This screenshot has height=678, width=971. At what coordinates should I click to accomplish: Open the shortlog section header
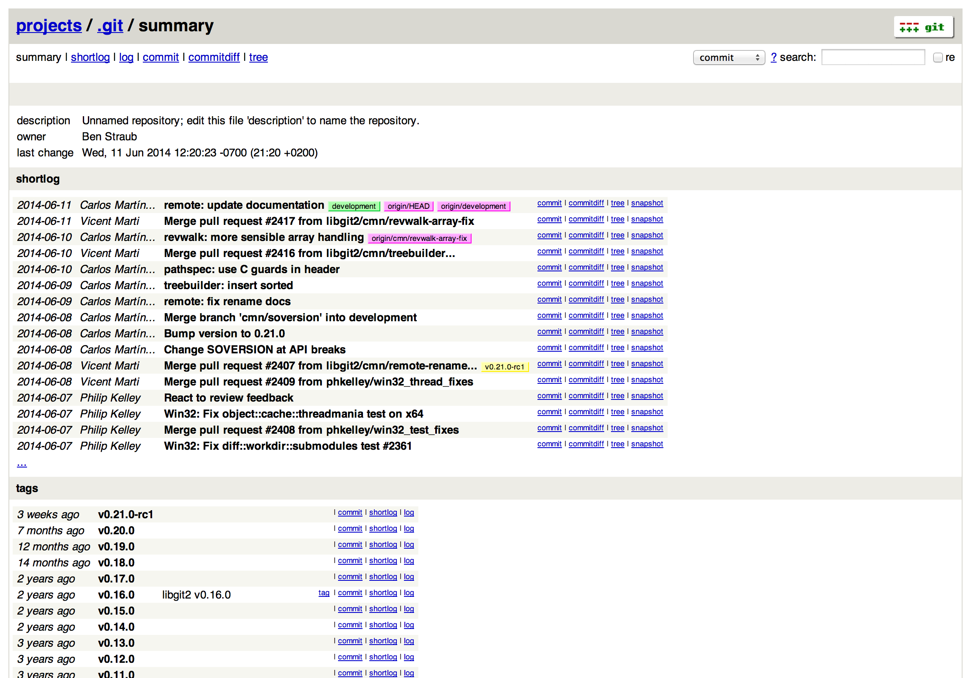38,179
